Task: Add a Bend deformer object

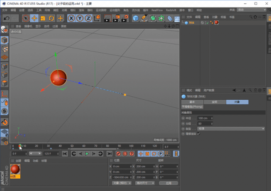Action: point(170,18)
